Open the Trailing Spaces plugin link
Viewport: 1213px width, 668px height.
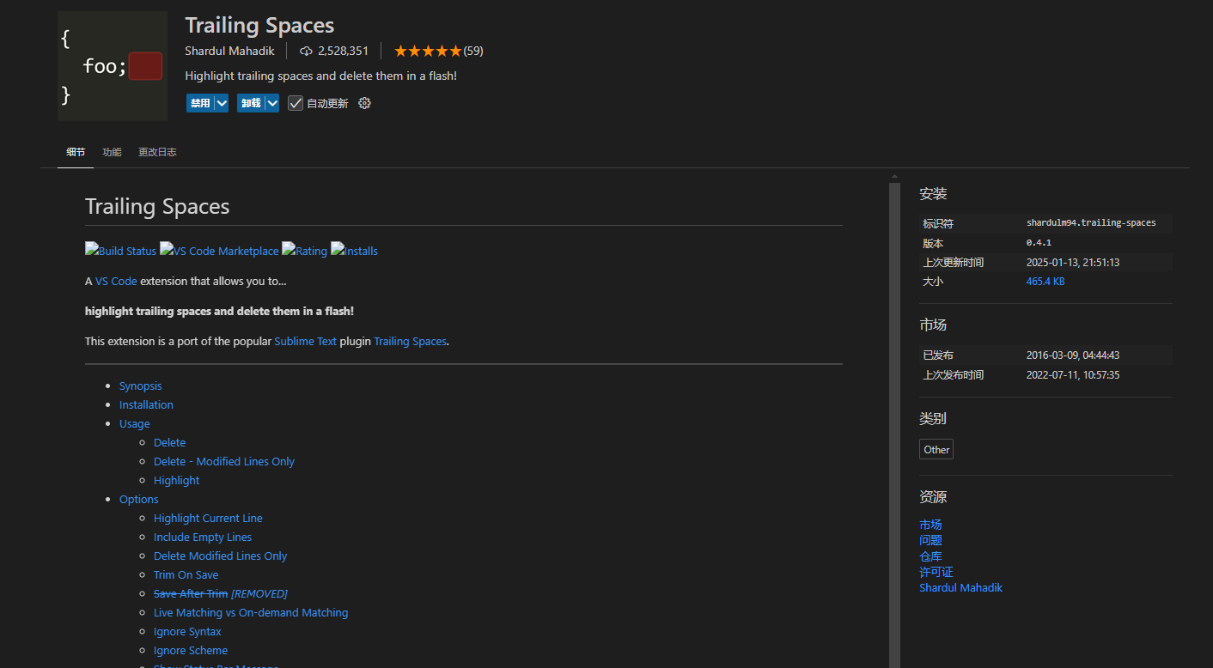pyautogui.click(x=410, y=341)
